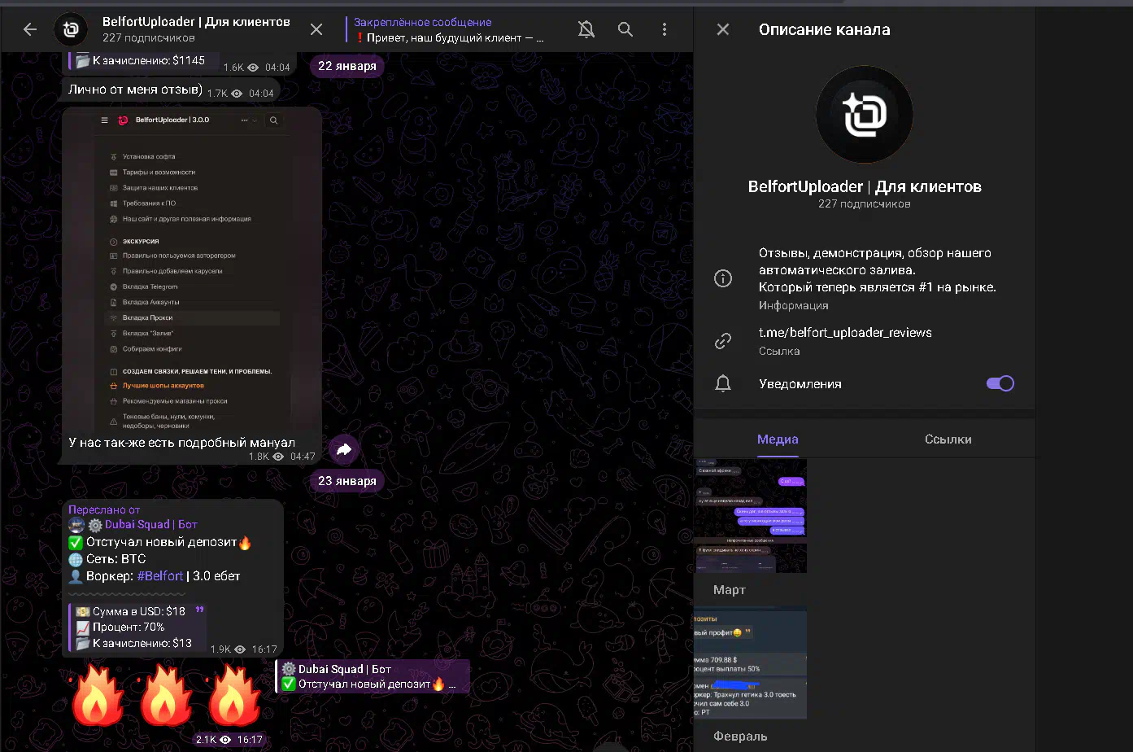The image size is (1133, 752).
Task: Close the channel description panel
Action: 722,29
